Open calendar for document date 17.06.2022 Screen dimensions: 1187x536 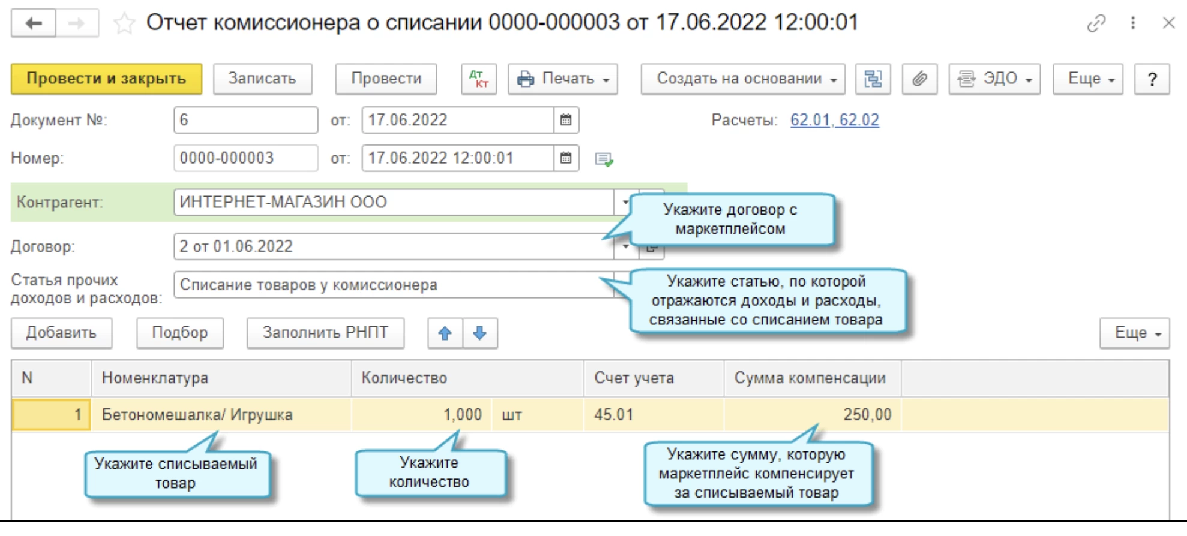[x=566, y=120]
